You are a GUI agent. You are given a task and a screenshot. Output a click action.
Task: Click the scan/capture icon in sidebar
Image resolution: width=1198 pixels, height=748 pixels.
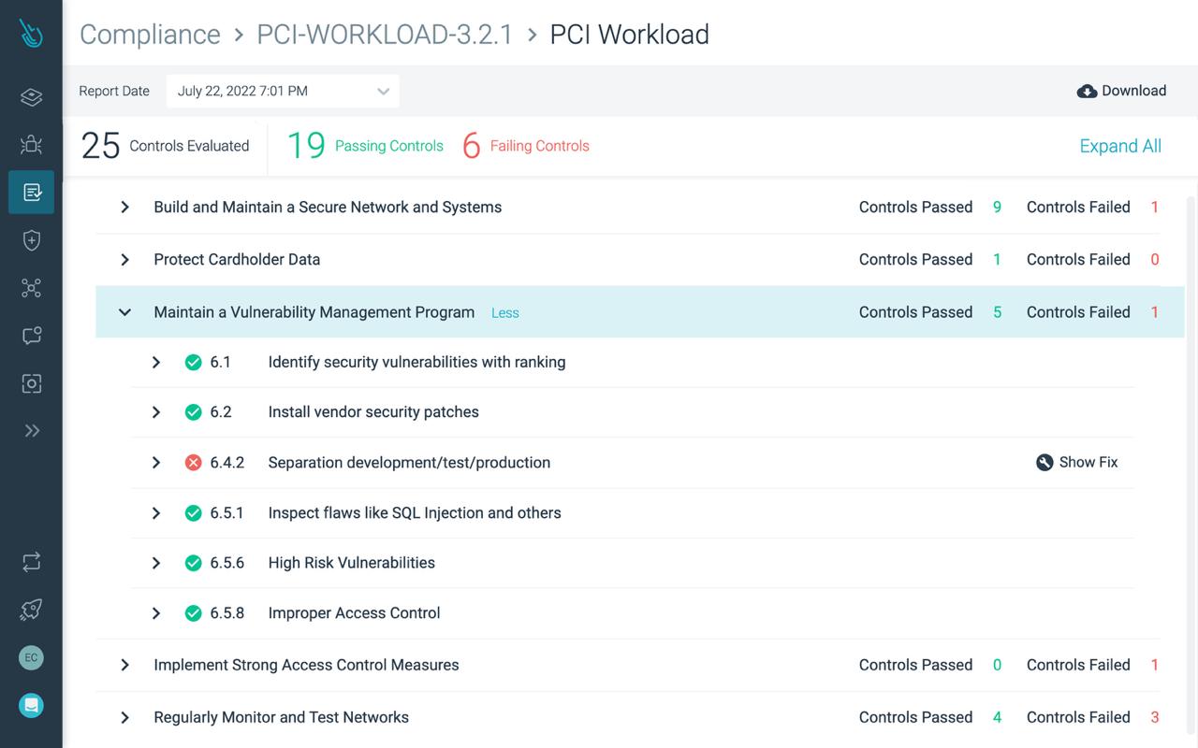click(x=31, y=382)
